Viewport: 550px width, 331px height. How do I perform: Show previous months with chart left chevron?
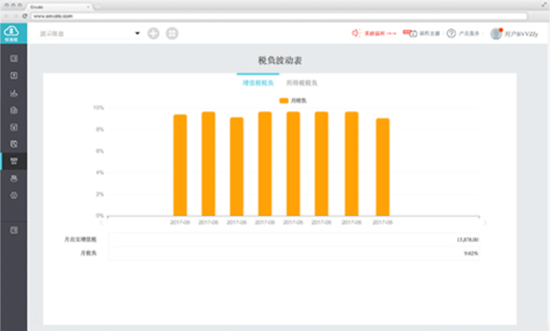pos(102,223)
